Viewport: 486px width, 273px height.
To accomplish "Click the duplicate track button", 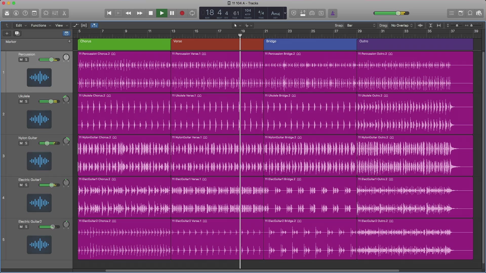I will coord(17,33).
